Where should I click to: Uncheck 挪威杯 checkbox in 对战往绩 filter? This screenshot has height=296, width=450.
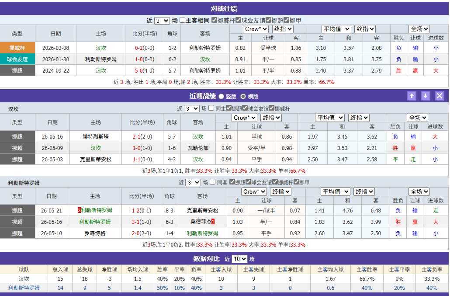click(214, 20)
